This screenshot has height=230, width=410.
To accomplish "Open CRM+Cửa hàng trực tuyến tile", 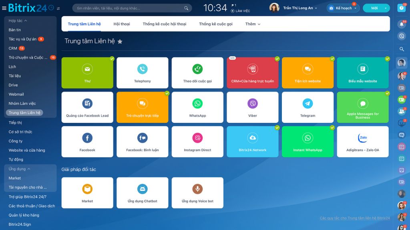I will coord(253,73).
